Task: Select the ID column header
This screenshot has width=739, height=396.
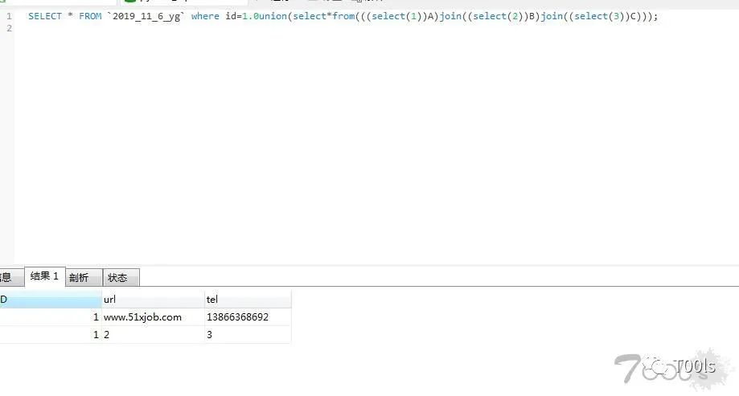Action: pos(51,300)
